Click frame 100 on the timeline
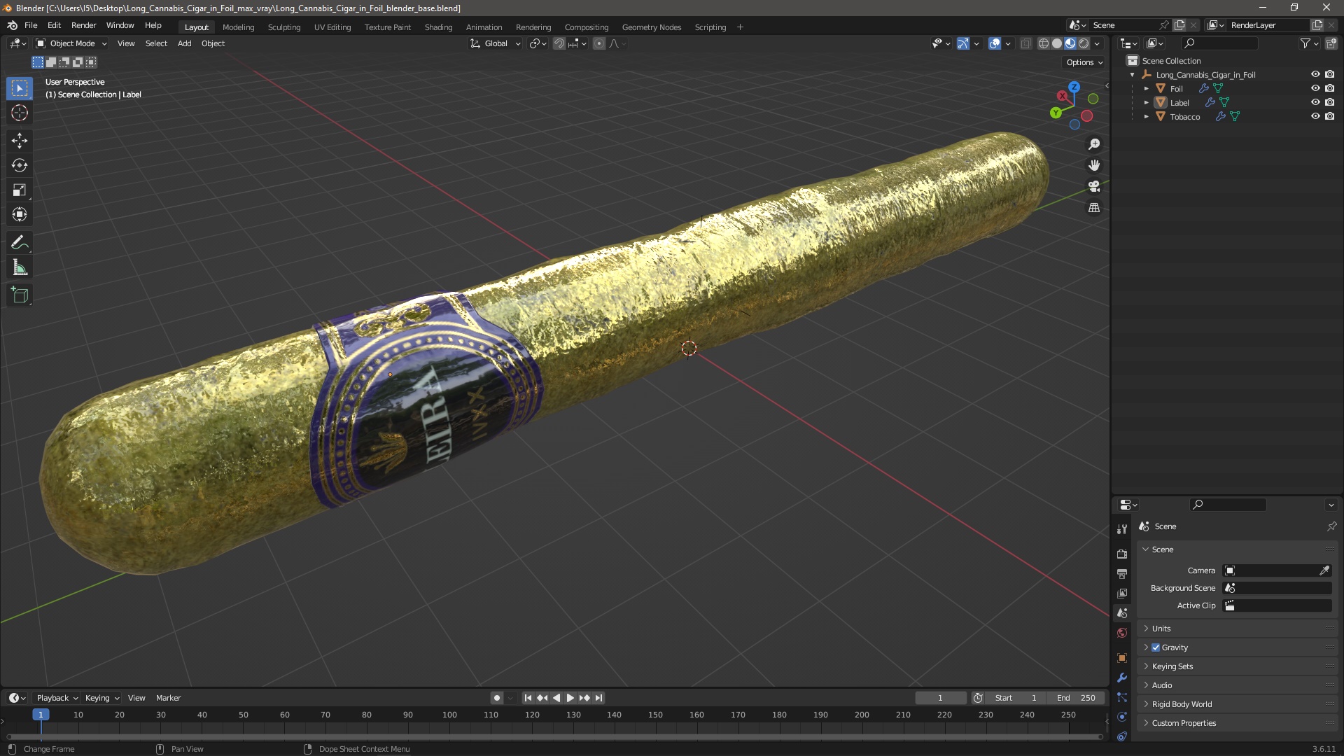This screenshot has height=756, width=1344. (x=449, y=715)
